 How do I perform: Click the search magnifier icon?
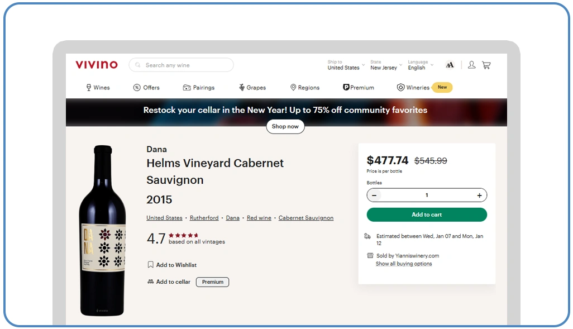(x=138, y=65)
